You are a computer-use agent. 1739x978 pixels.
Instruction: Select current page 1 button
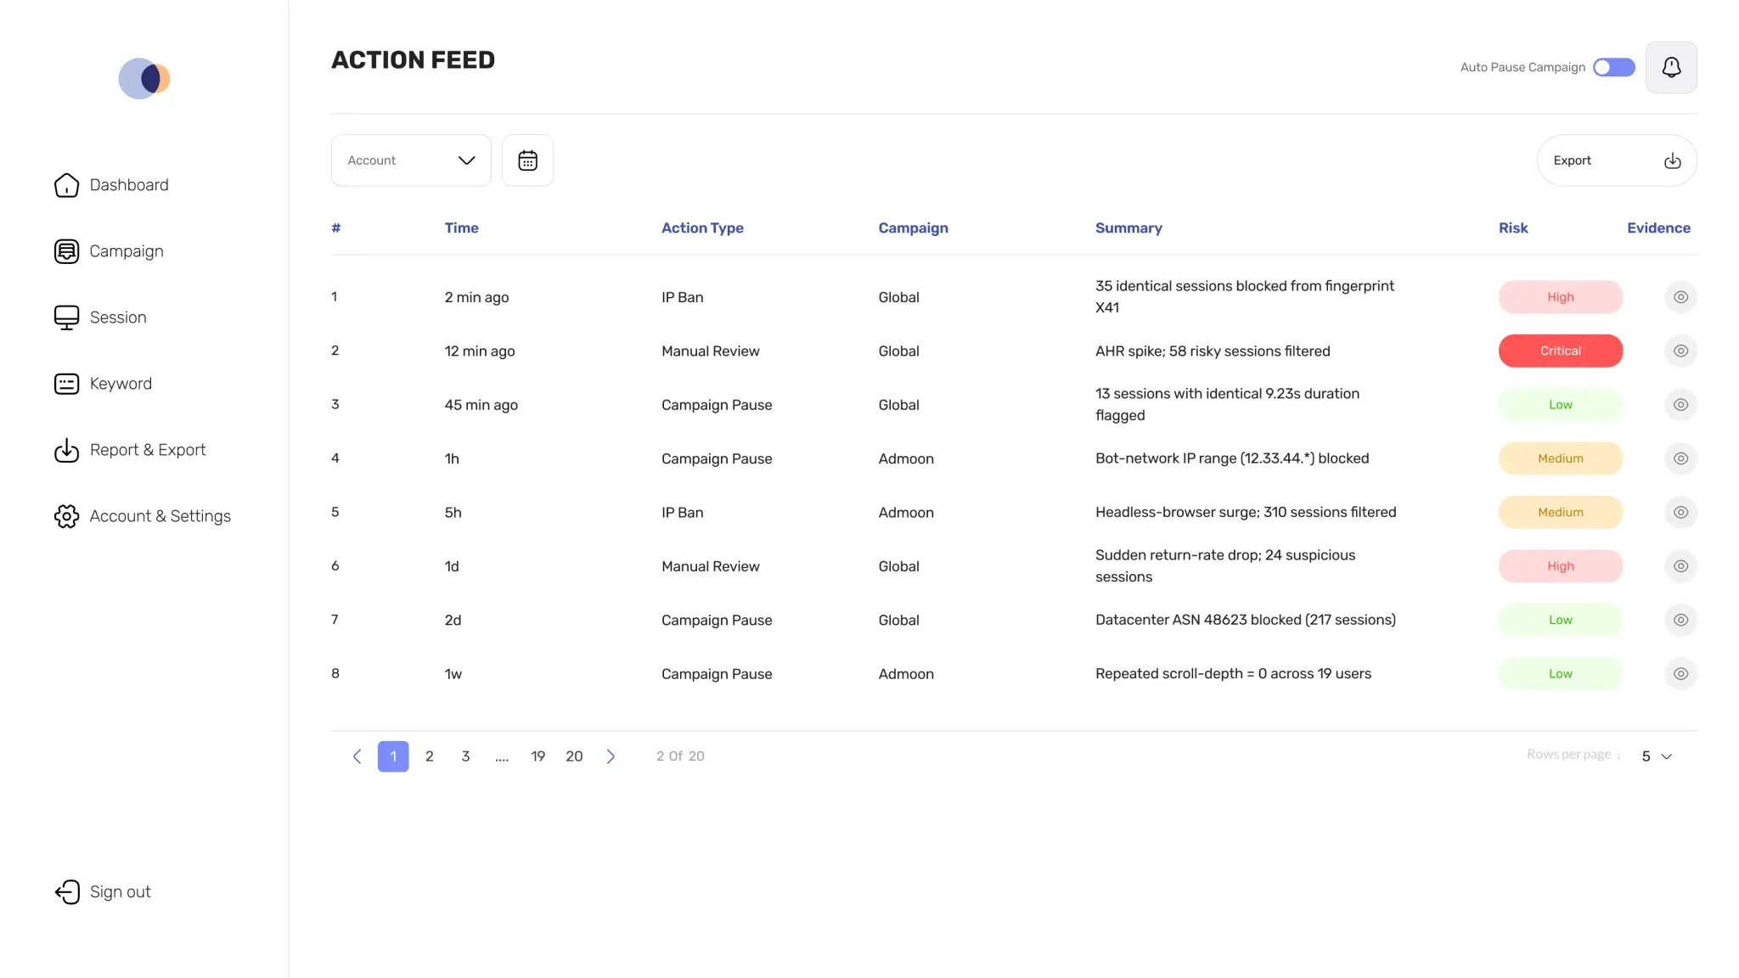[393, 756]
